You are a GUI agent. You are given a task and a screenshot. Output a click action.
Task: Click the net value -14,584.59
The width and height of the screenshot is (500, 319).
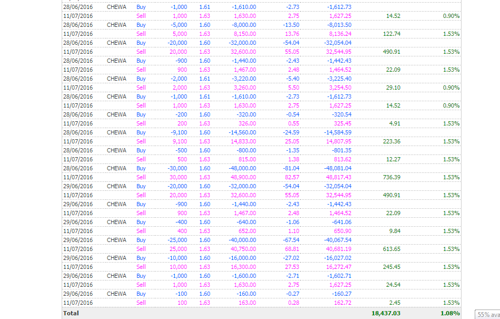tap(338, 132)
